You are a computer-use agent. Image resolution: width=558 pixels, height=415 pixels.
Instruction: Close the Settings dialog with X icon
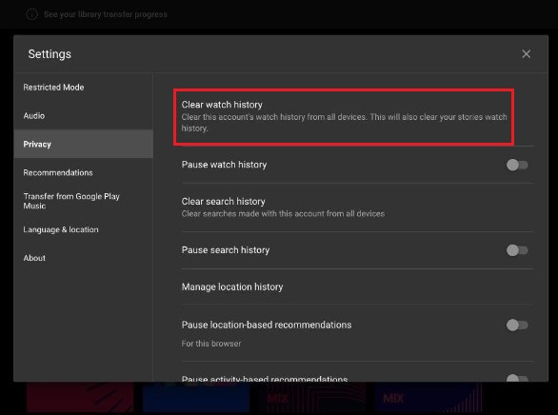coord(526,54)
